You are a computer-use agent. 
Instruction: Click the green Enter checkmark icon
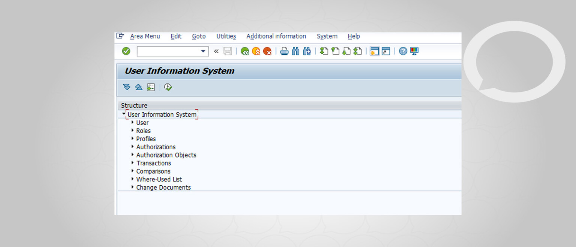point(126,51)
